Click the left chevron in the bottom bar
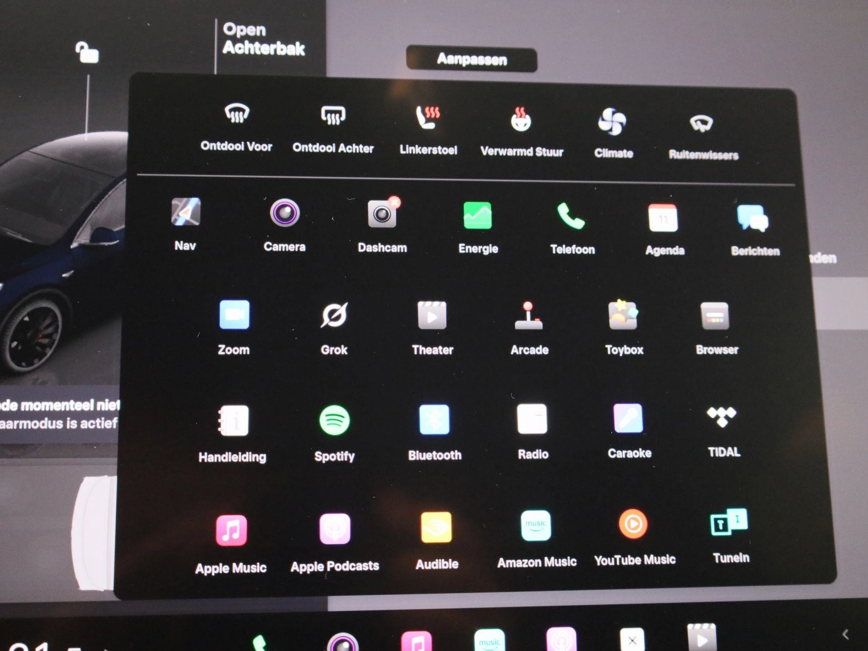 tap(845, 634)
